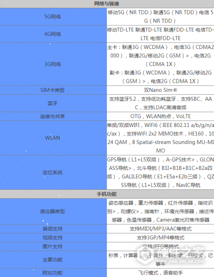Click the 飞行模式，语音助手 value
This screenshot has height=277, width=214.
pyautogui.click(x=160, y=273)
